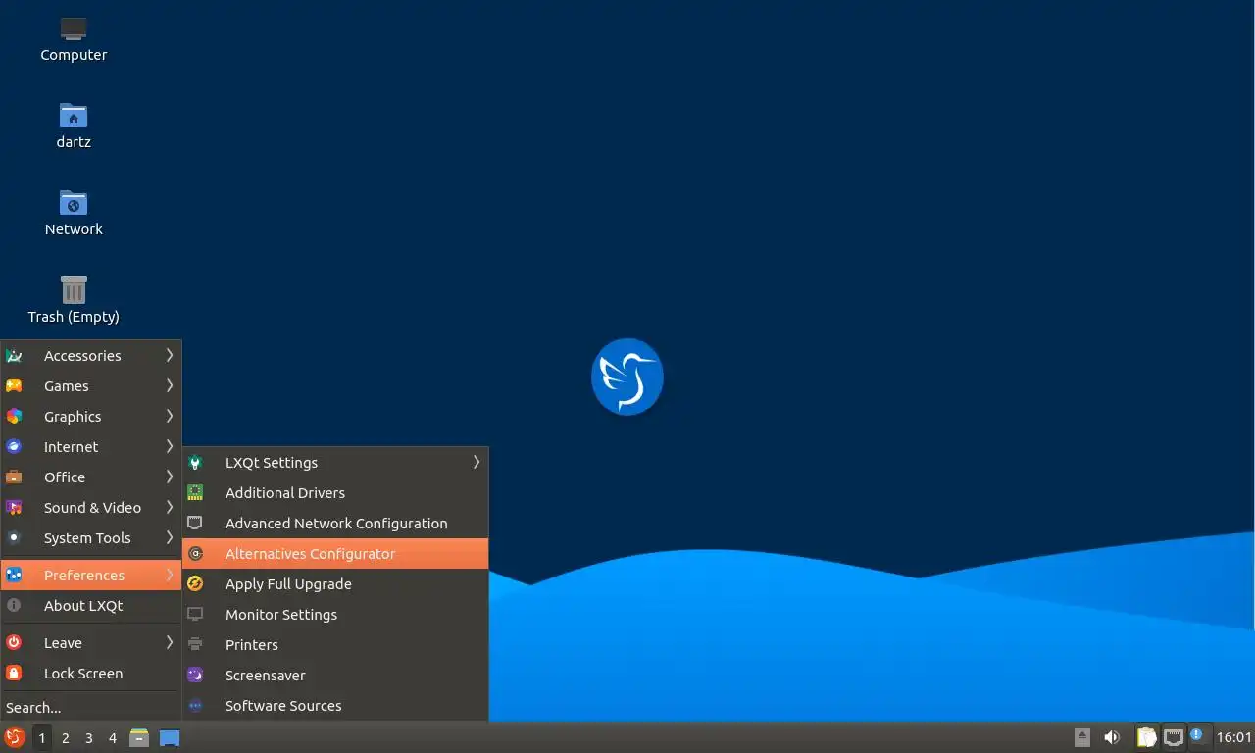Click the menu Search... field
1255x753 pixels.
pyautogui.click(x=91, y=707)
